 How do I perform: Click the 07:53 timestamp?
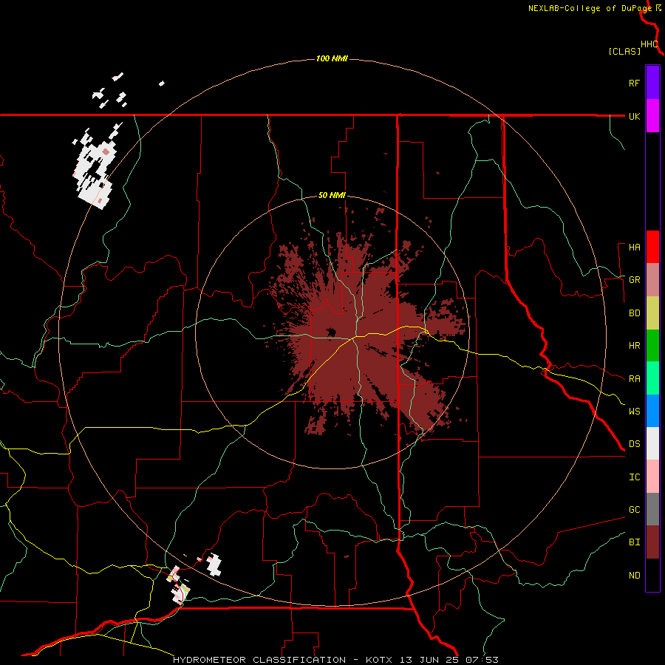[482, 660]
